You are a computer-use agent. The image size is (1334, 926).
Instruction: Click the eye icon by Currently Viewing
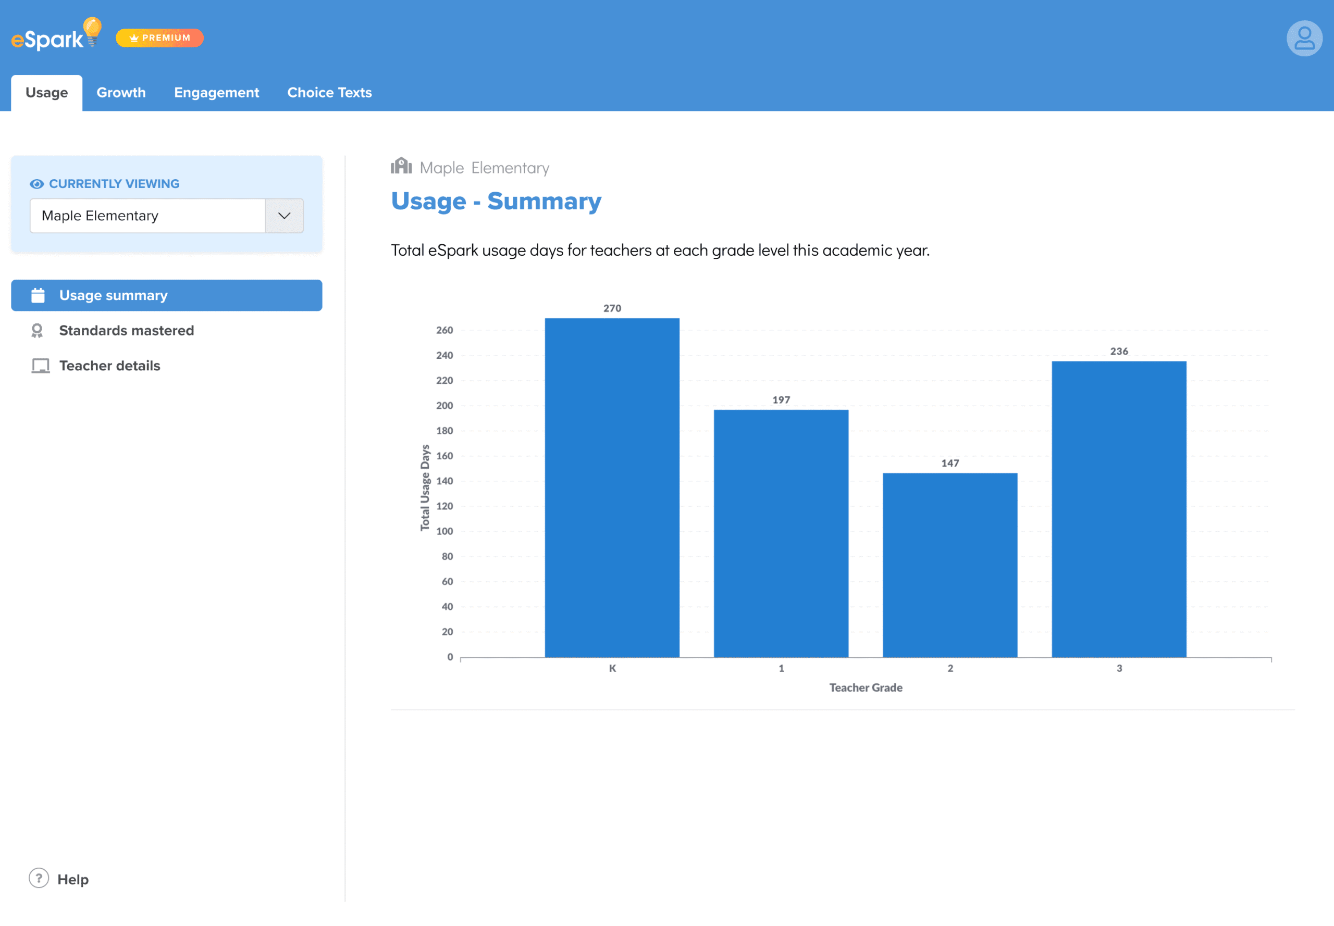pos(36,184)
